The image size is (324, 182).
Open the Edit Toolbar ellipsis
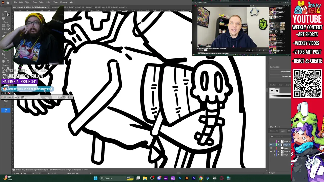(6, 106)
